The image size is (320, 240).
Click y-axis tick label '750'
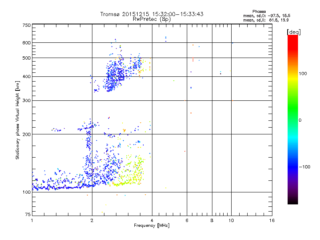click(x=26, y=25)
